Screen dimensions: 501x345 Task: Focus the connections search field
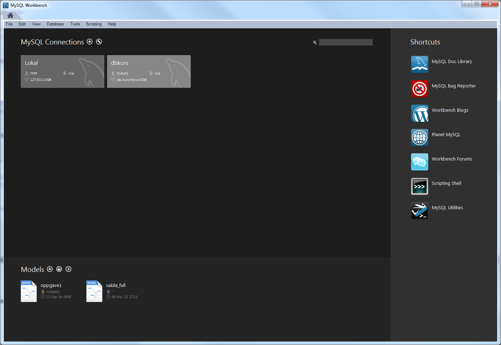[x=345, y=42]
